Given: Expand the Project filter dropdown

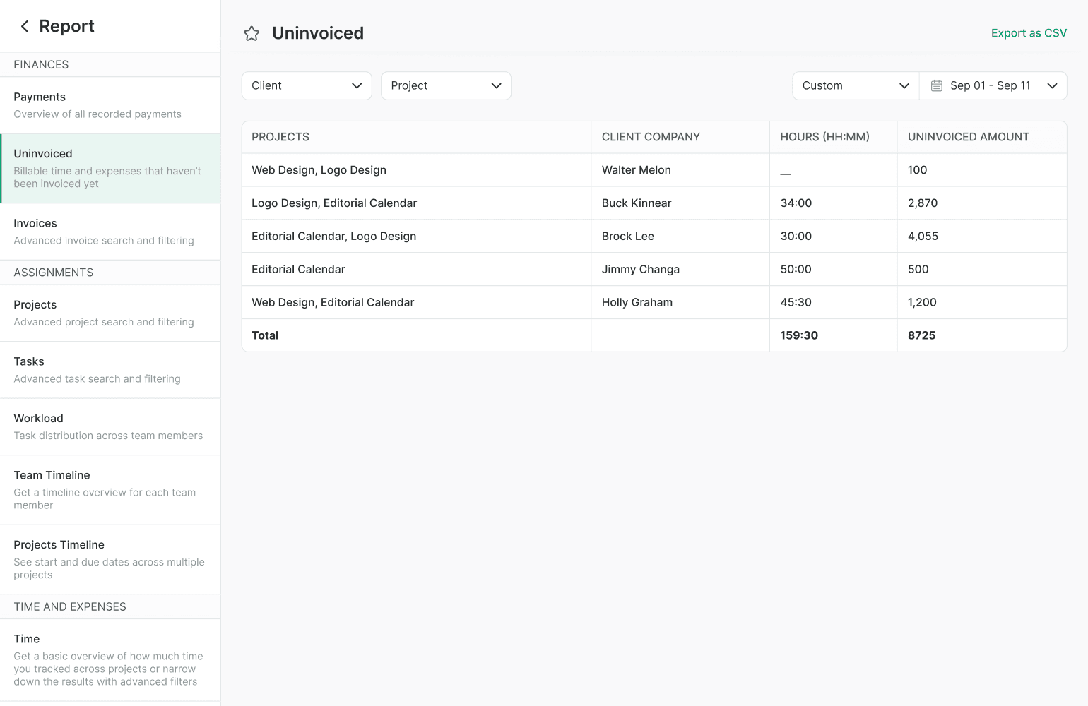Looking at the screenshot, I should click(446, 85).
